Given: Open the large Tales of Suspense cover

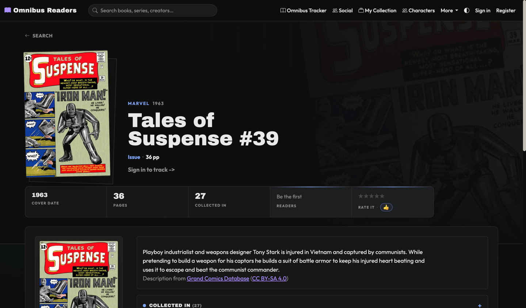Looking at the screenshot, I should 67,114.
